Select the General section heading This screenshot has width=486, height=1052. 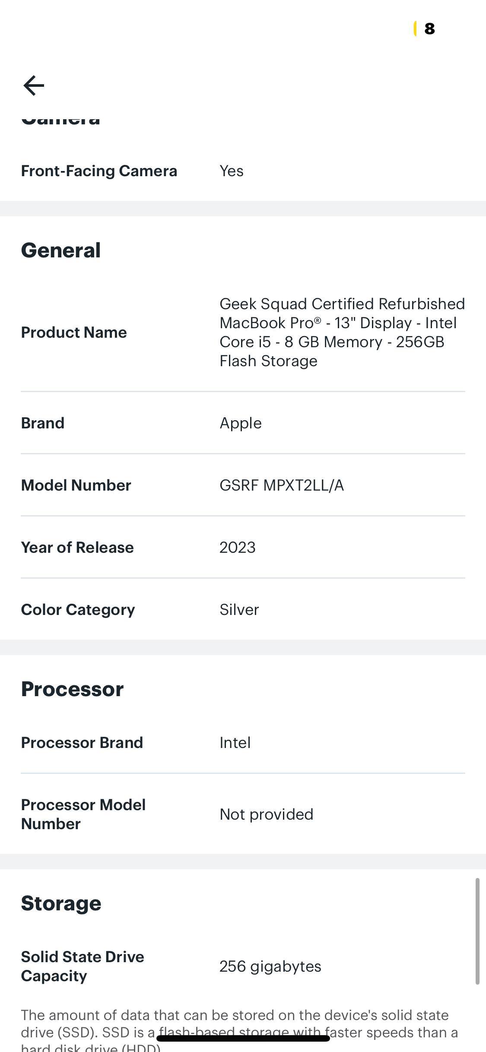[61, 250]
